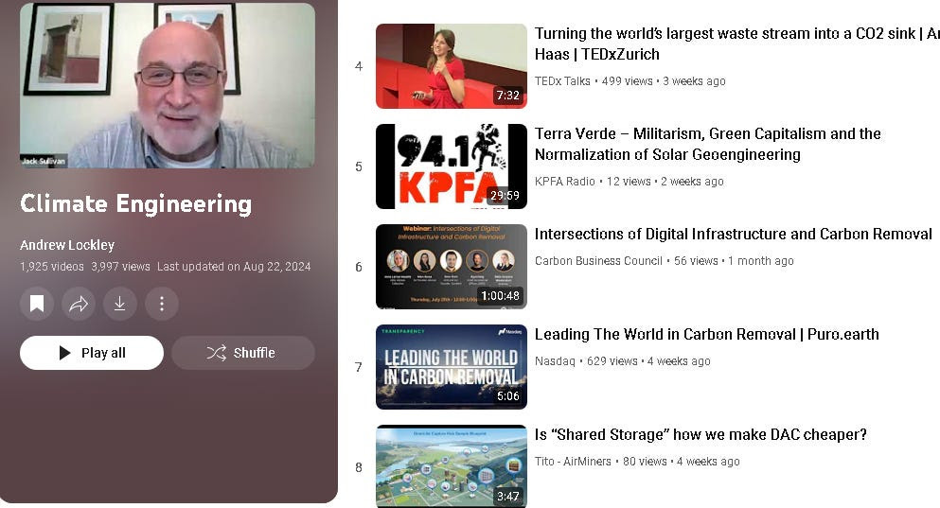Open Andrew Lockley's channel link

tap(67, 245)
